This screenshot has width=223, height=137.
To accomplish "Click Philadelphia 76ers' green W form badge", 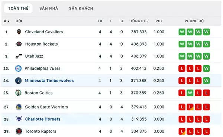I will (206, 68).
